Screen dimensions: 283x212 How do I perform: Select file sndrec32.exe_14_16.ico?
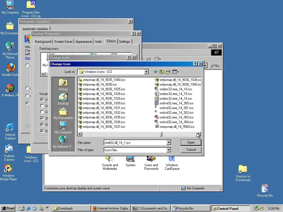coord(173,99)
